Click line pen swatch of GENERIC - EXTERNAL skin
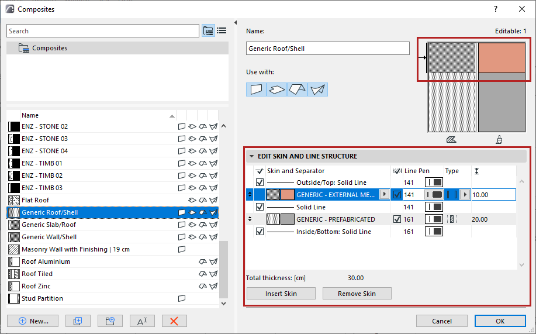536x334 pixels. [x=434, y=195]
